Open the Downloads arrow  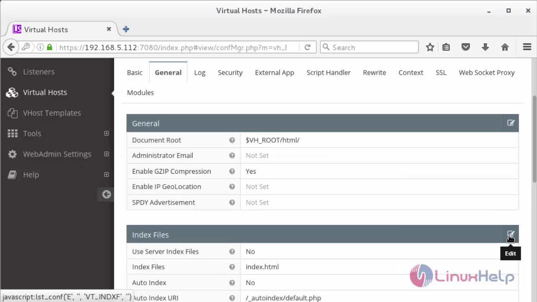pyautogui.click(x=485, y=47)
